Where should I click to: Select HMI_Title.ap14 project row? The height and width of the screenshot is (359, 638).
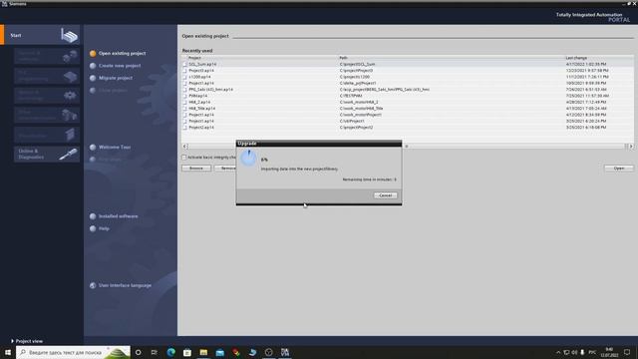pos(408,109)
